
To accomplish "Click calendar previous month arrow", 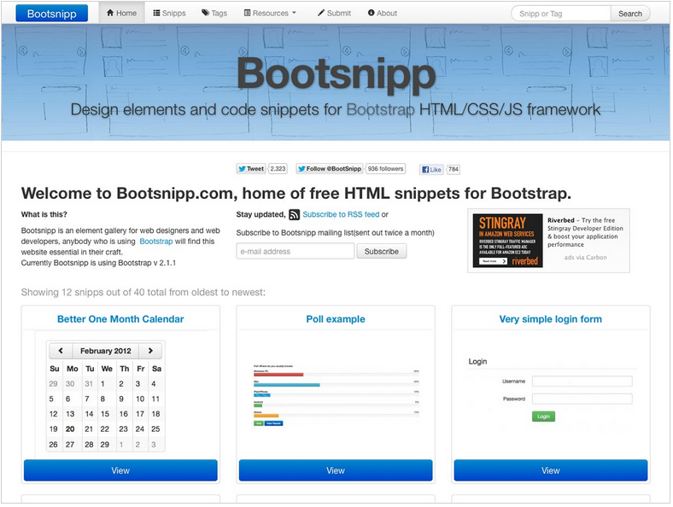I will [61, 351].
